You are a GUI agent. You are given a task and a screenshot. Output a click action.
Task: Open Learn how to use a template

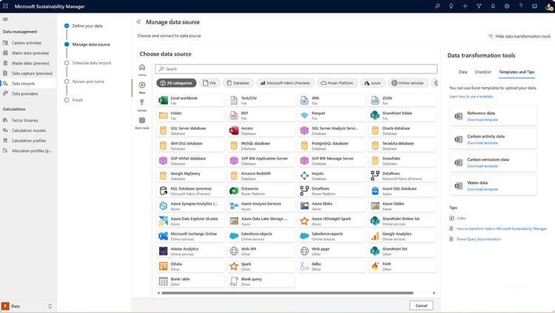[x=471, y=97]
